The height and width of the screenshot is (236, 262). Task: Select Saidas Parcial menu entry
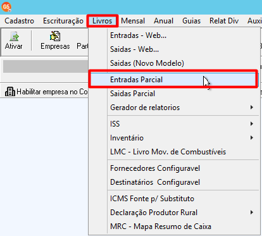coord(174,94)
